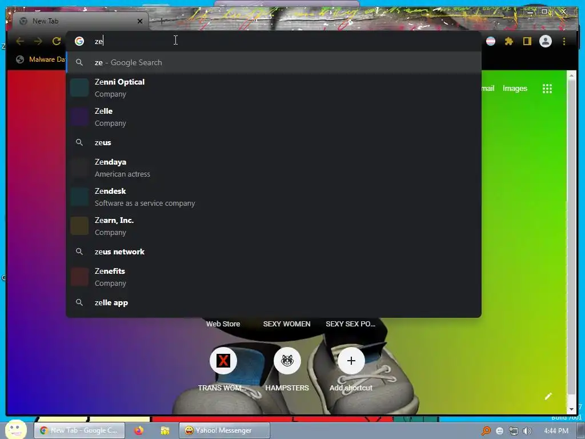This screenshot has height=439, width=585.
Task: Click the page scrollbar down arrow
Action: (571, 409)
